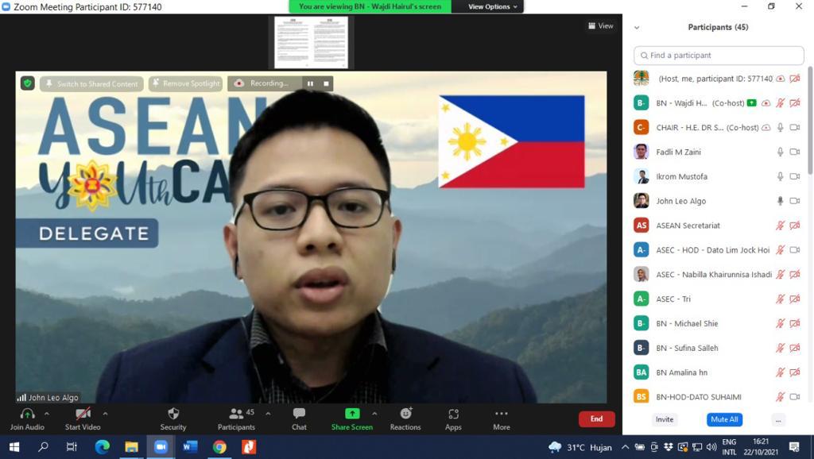Click the Remove Spotlight button
The image size is (814, 459).
[185, 83]
